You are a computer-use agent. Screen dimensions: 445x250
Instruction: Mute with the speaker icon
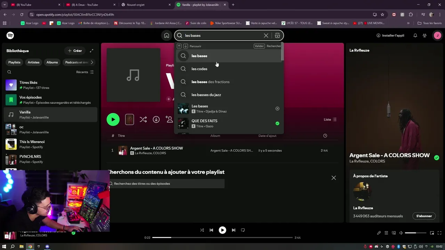401,233
